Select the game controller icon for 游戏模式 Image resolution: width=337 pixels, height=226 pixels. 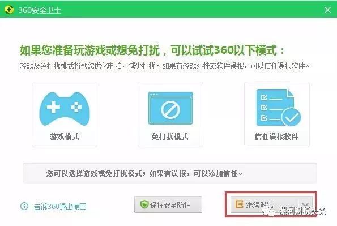tap(64, 109)
